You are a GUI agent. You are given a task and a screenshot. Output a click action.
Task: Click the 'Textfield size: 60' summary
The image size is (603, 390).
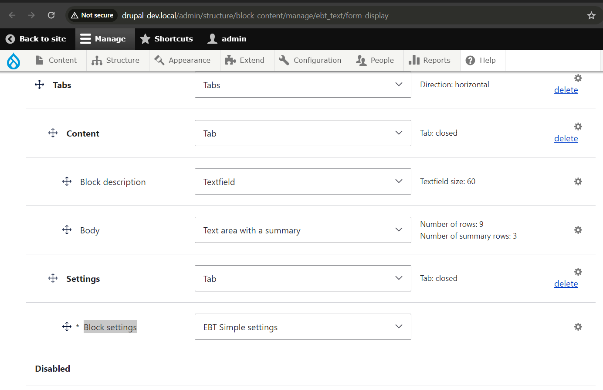click(447, 181)
